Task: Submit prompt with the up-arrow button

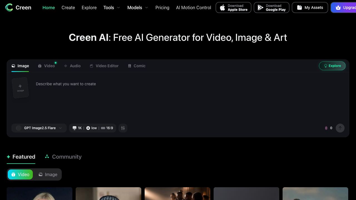Action: [340, 128]
